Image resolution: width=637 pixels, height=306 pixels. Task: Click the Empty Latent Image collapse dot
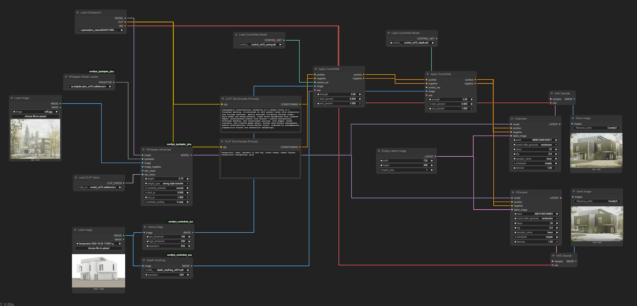[x=379, y=151]
